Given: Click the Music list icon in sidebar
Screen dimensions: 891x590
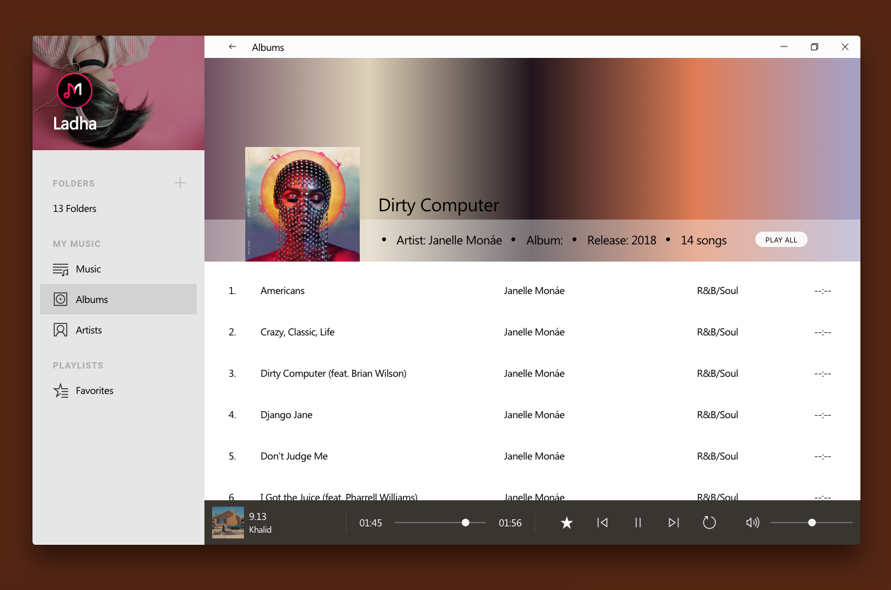Looking at the screenshot, I should (x=61, y=269).
